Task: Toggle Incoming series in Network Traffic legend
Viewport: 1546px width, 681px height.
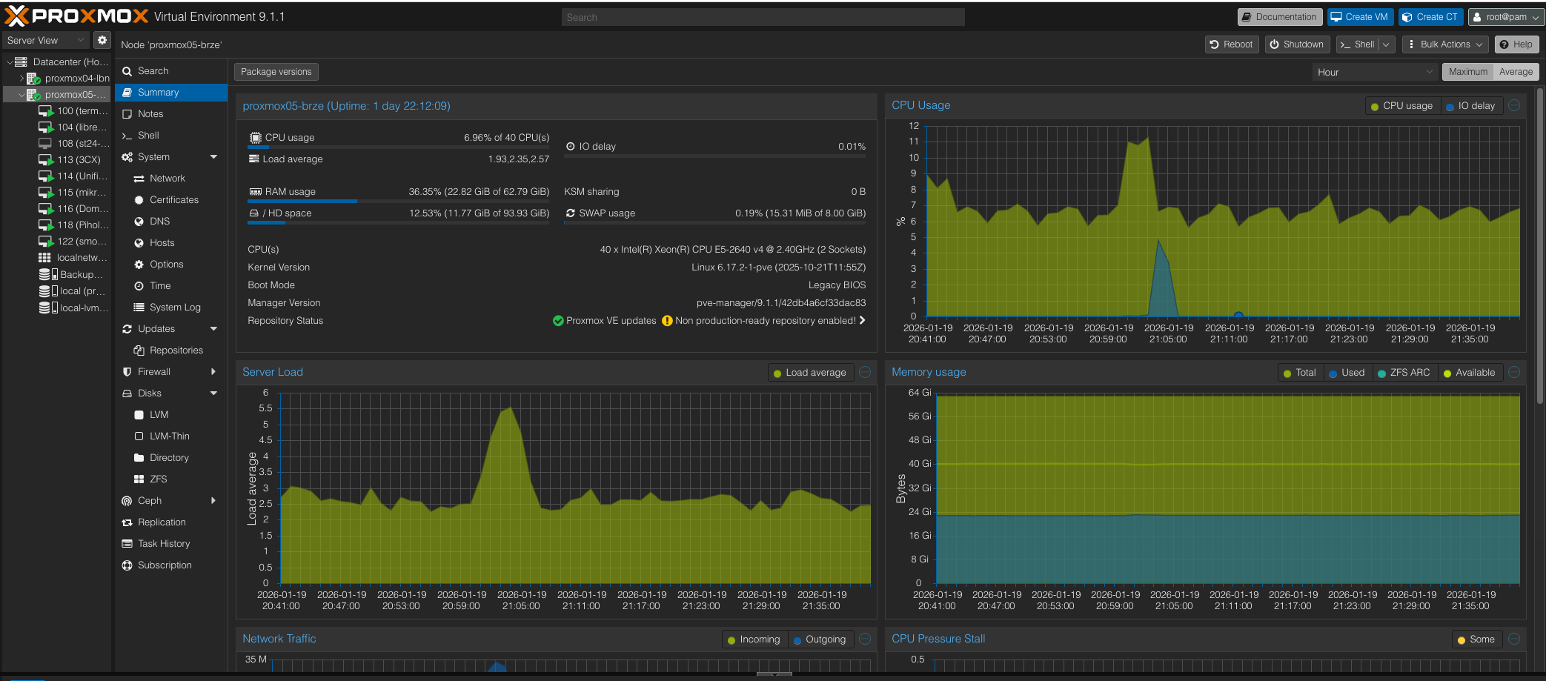Action: point(754,640)
